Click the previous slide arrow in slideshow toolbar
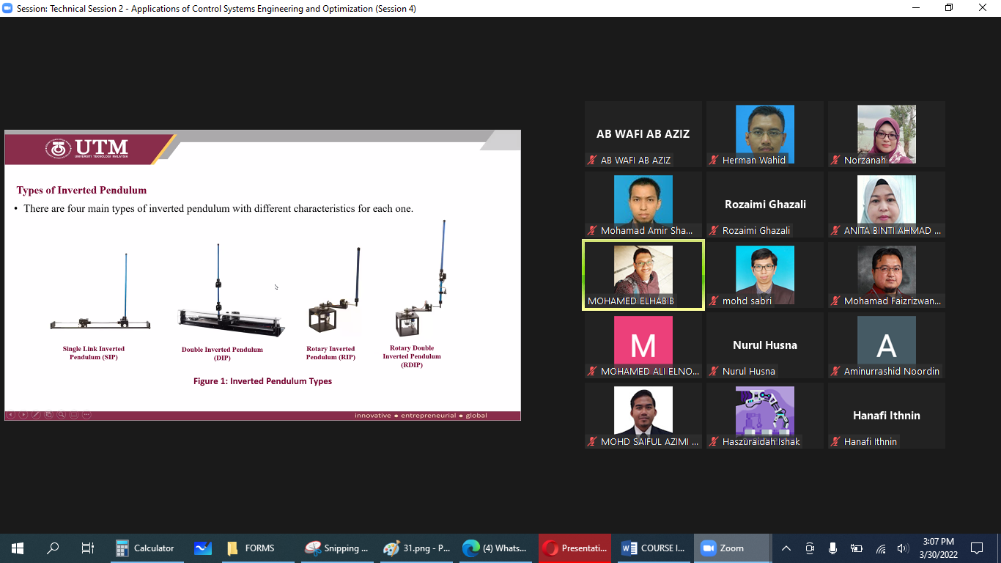The height and width of the screenshot is (563, 1001). tap(10, 415)
